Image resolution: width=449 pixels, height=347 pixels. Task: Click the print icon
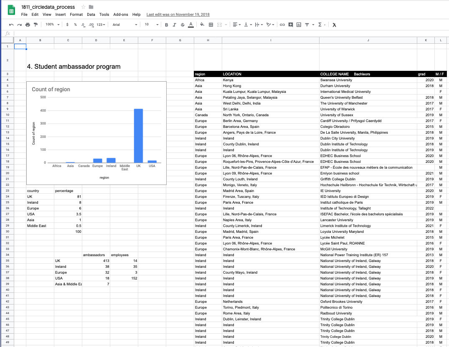(28, 25)
